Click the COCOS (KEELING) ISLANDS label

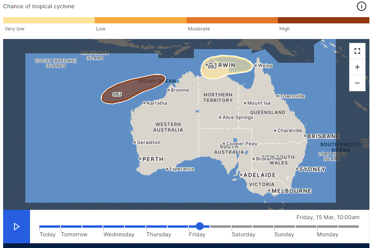coord(56,63)
